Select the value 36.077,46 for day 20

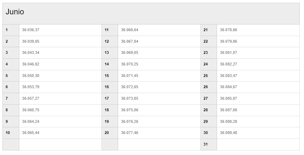130,133
